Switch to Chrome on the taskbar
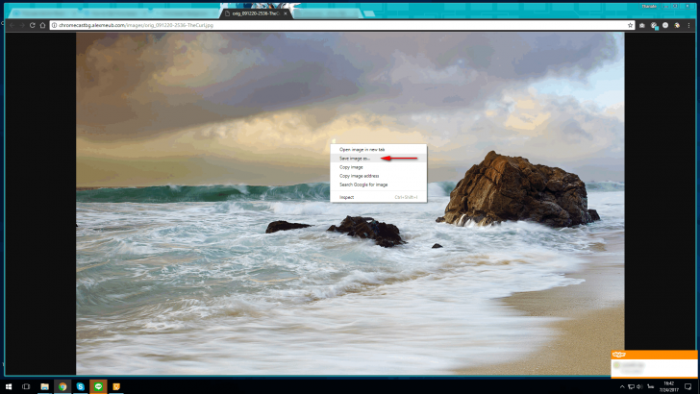 tap(62, 386)
